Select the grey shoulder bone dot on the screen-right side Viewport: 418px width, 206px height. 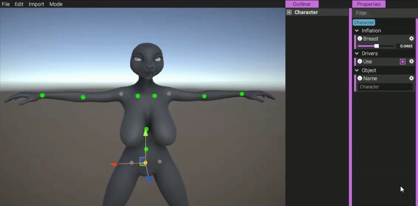(x=169, y=93)
